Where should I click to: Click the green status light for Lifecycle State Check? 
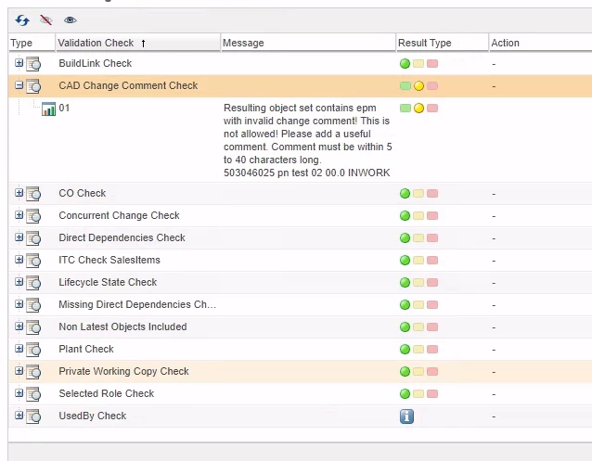point(405,282)
